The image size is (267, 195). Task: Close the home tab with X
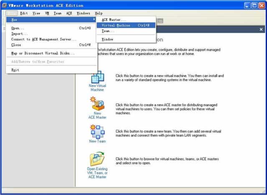pos(261,30)
